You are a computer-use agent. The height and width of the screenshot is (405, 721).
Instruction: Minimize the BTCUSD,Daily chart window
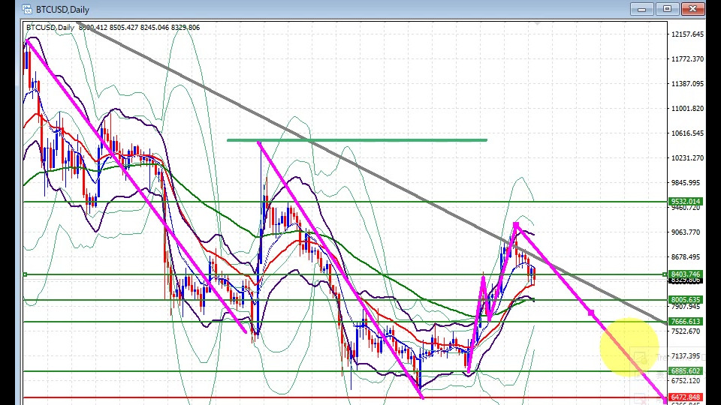tap(642, 9)
